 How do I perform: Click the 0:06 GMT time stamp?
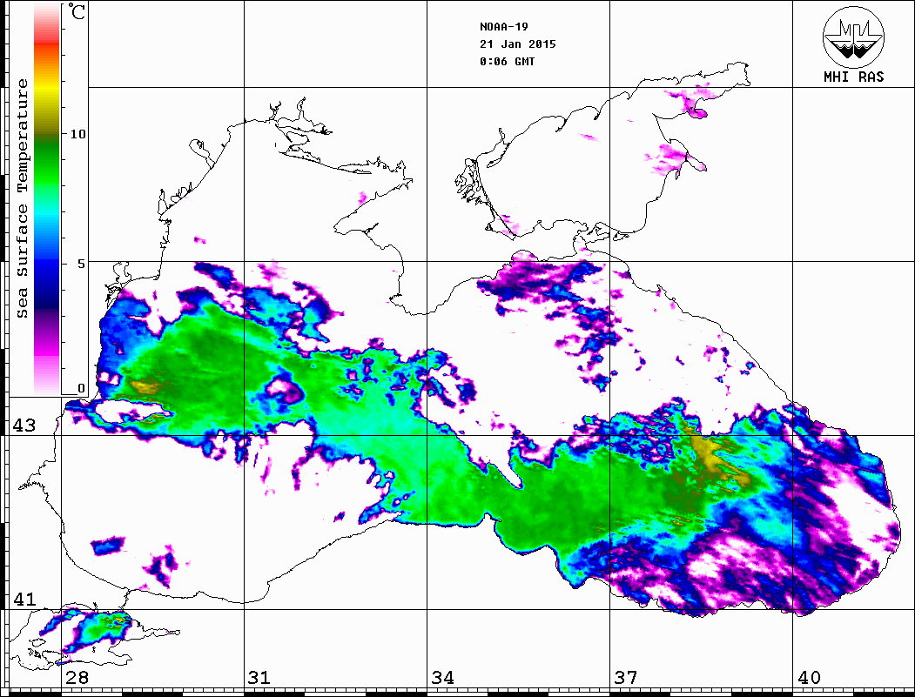(x=508, y=62)
